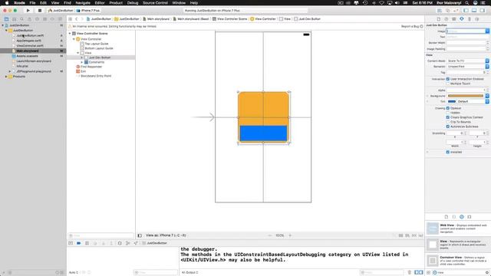Open the Background color dropdown arrow
Image resolution: width=491 pixels, height=276 pixels.
[487, 96]
